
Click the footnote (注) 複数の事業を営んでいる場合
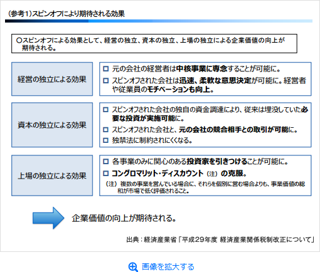coord(205,187)
